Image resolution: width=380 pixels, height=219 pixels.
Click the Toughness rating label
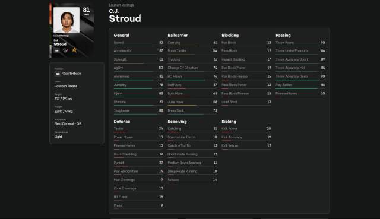click(x=122, y=111)
